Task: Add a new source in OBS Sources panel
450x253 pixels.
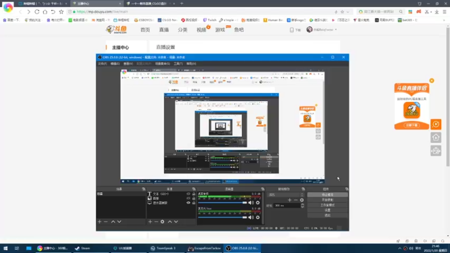Action: click(x=150, y=222)
